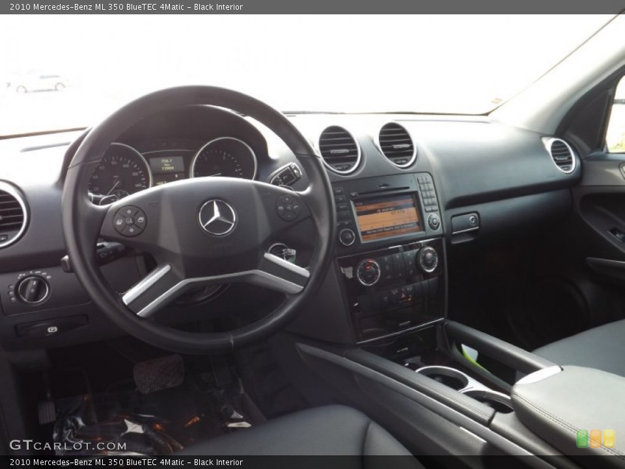
Task: Click the right center dashboard air vent
Action: (x=397, y=145)
